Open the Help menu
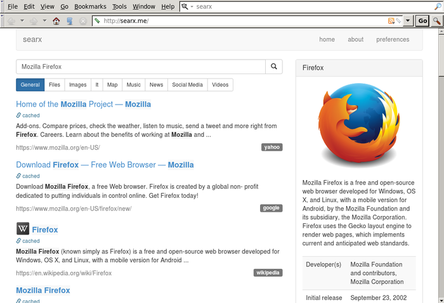The image size is (444, 303). point(168,6)
